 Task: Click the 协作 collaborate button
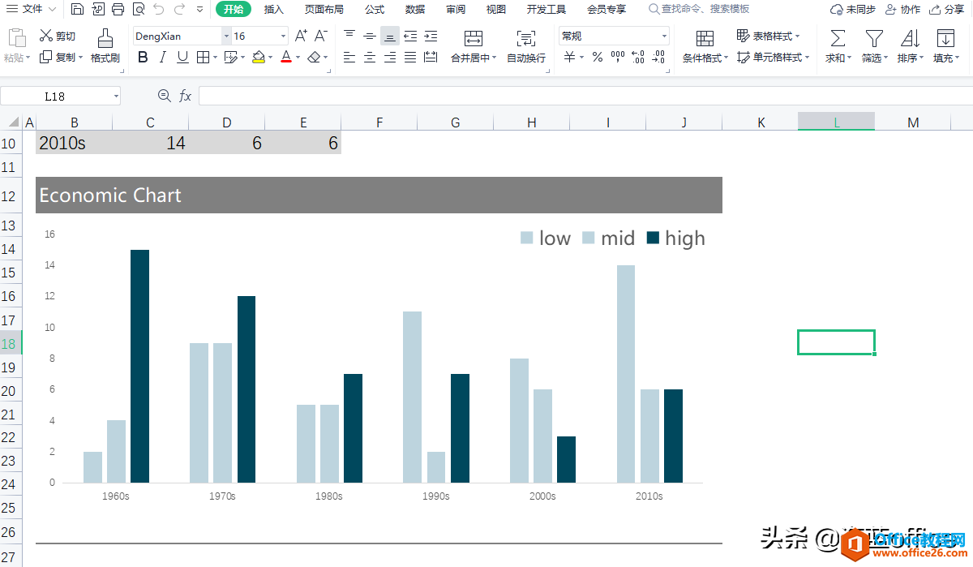[902, 9]
